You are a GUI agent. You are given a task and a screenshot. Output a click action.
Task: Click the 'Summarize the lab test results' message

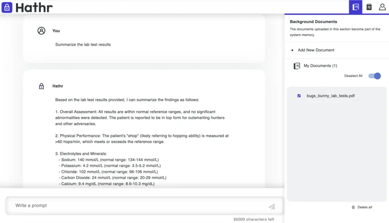coord(83,45)
